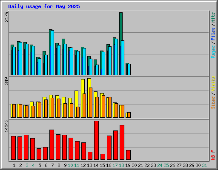Click the 'Hits' legend label
The image size is (218, 170).
pos(213,17)
